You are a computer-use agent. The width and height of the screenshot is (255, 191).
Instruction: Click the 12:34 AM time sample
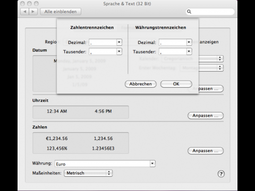pyautogui.click(x=57, y=111)
